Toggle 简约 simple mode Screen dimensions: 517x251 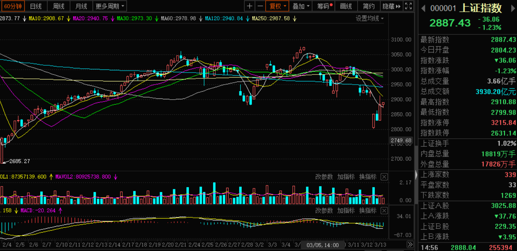pos(368,6)
